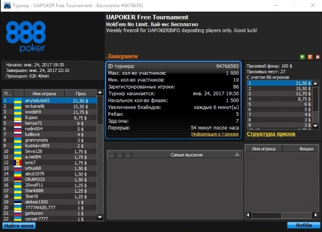Select prize row 2 with 15,50 $
The height and width of the screenshot is (232, 322).
tap(280, 89)
